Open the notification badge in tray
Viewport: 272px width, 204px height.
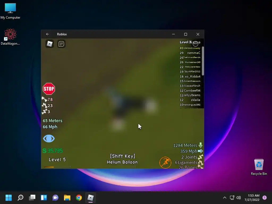[265, 198]
